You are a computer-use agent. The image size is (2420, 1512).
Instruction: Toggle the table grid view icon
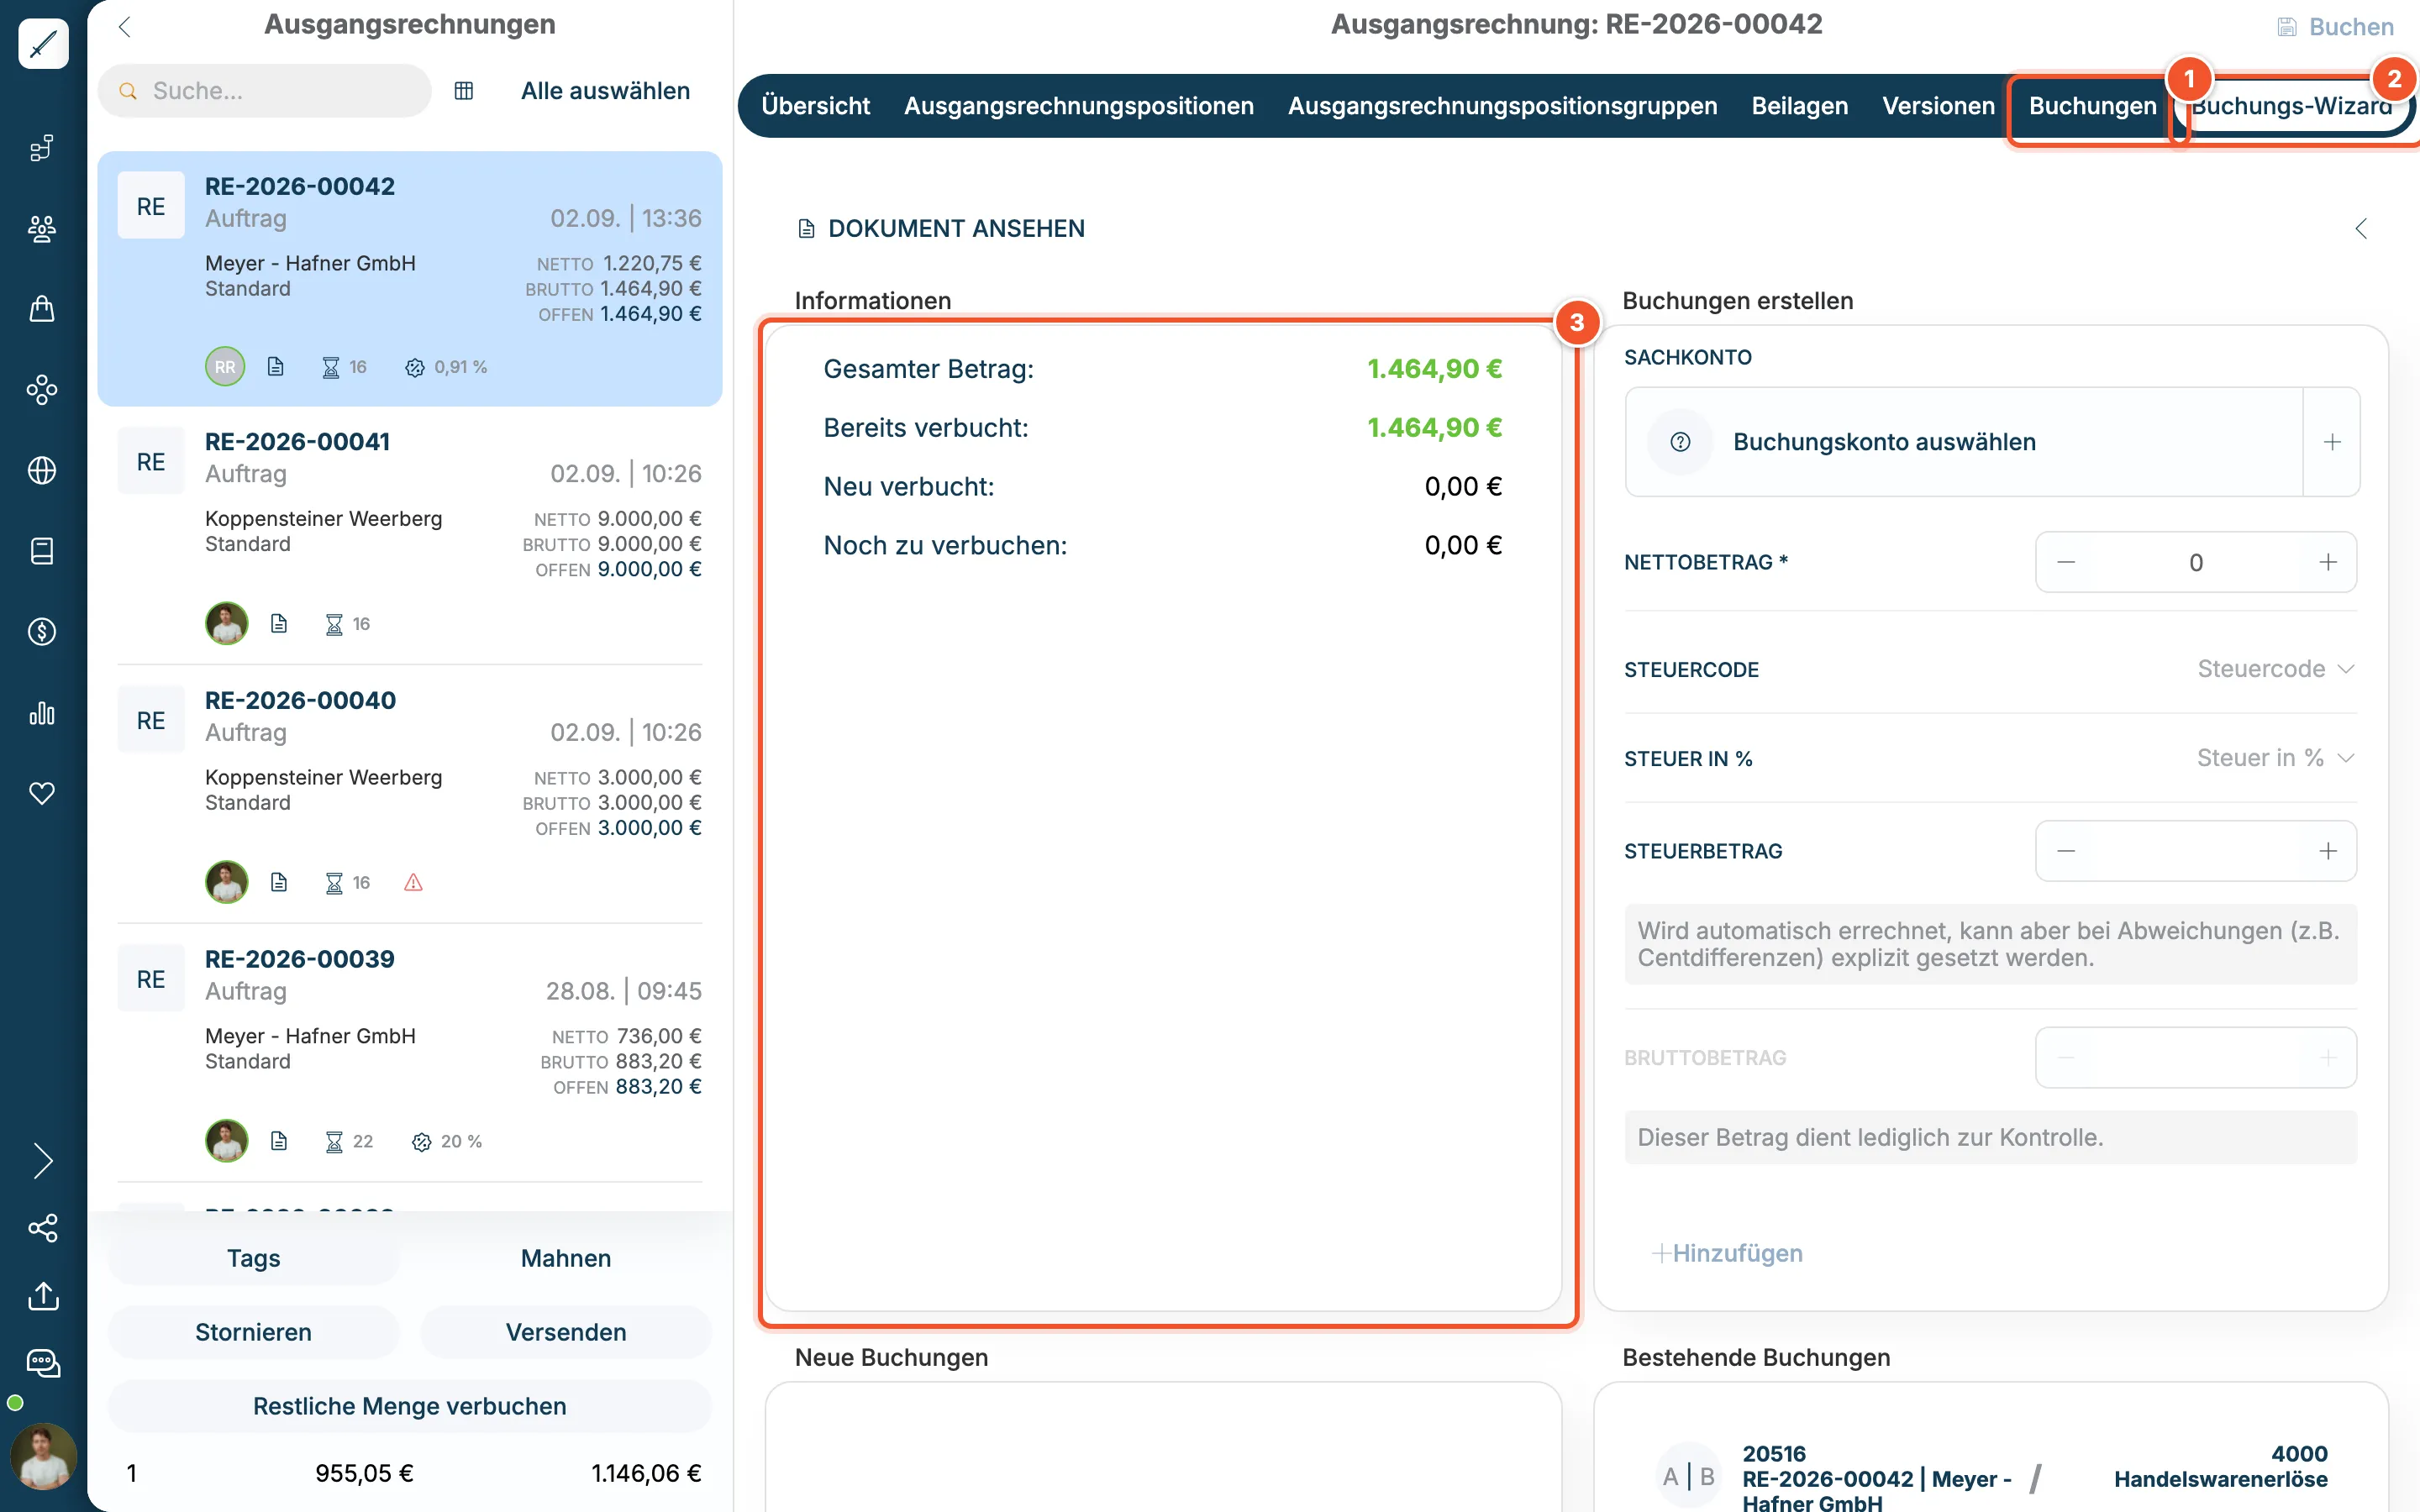pos(464,91)
